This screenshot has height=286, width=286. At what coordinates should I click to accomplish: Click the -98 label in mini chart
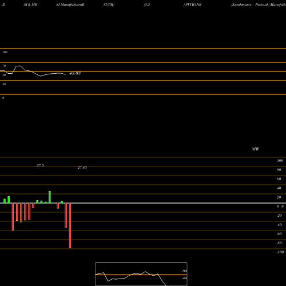[184, 271]
